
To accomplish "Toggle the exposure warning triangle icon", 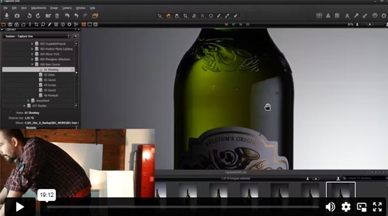I will coord(328,16).
